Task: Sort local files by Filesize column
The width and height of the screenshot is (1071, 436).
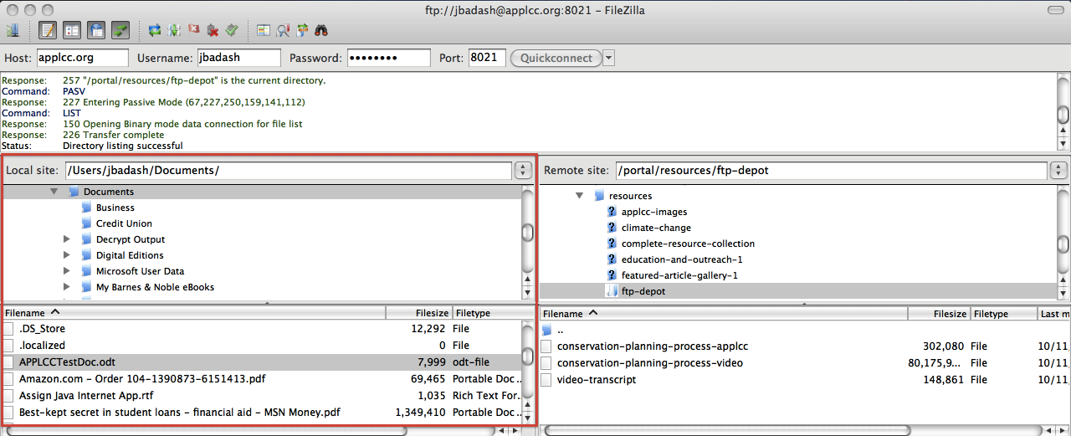Action: 418,313
